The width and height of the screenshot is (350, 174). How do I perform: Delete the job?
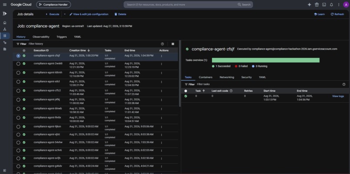coord(120,14)
